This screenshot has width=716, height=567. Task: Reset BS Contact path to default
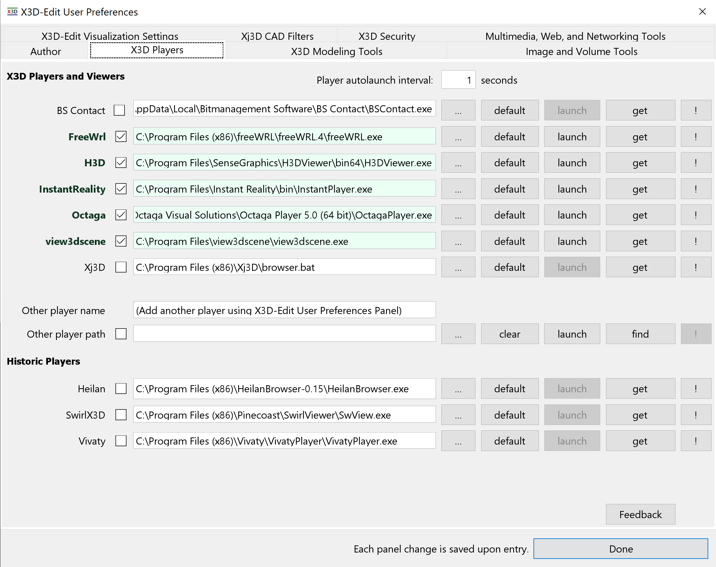coord(510,110)
